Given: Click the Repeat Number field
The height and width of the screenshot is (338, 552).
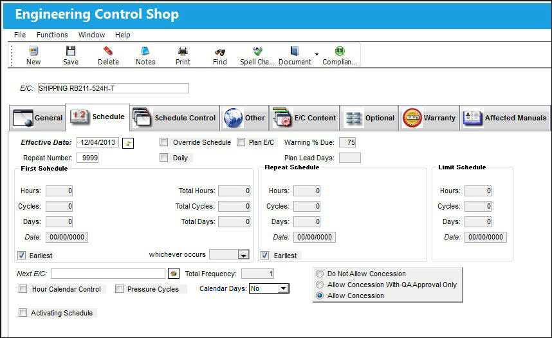Looking at the screenshot, I should click(x=87, y=158).
